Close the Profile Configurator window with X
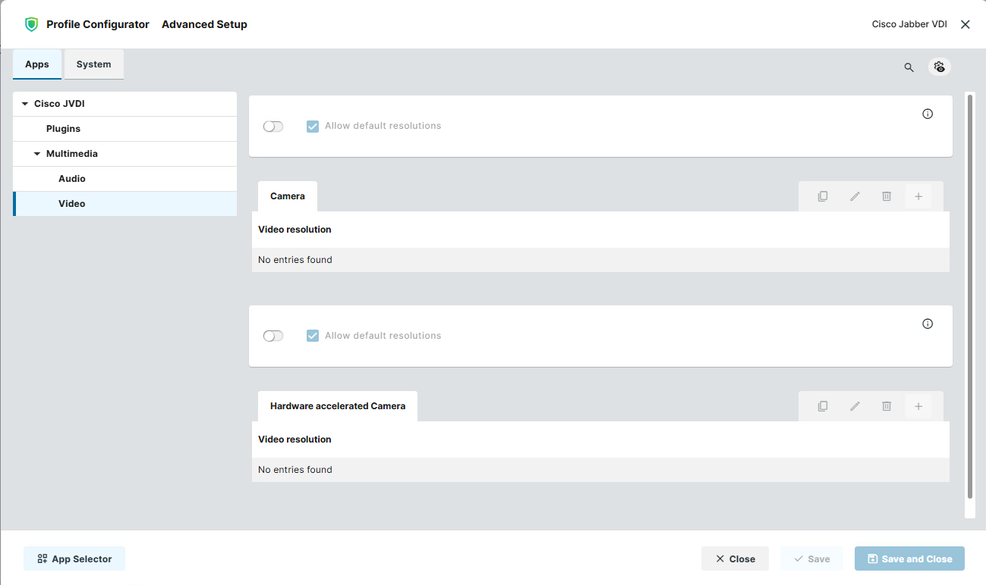The image size is (986, 585). [x=966, y=24]
